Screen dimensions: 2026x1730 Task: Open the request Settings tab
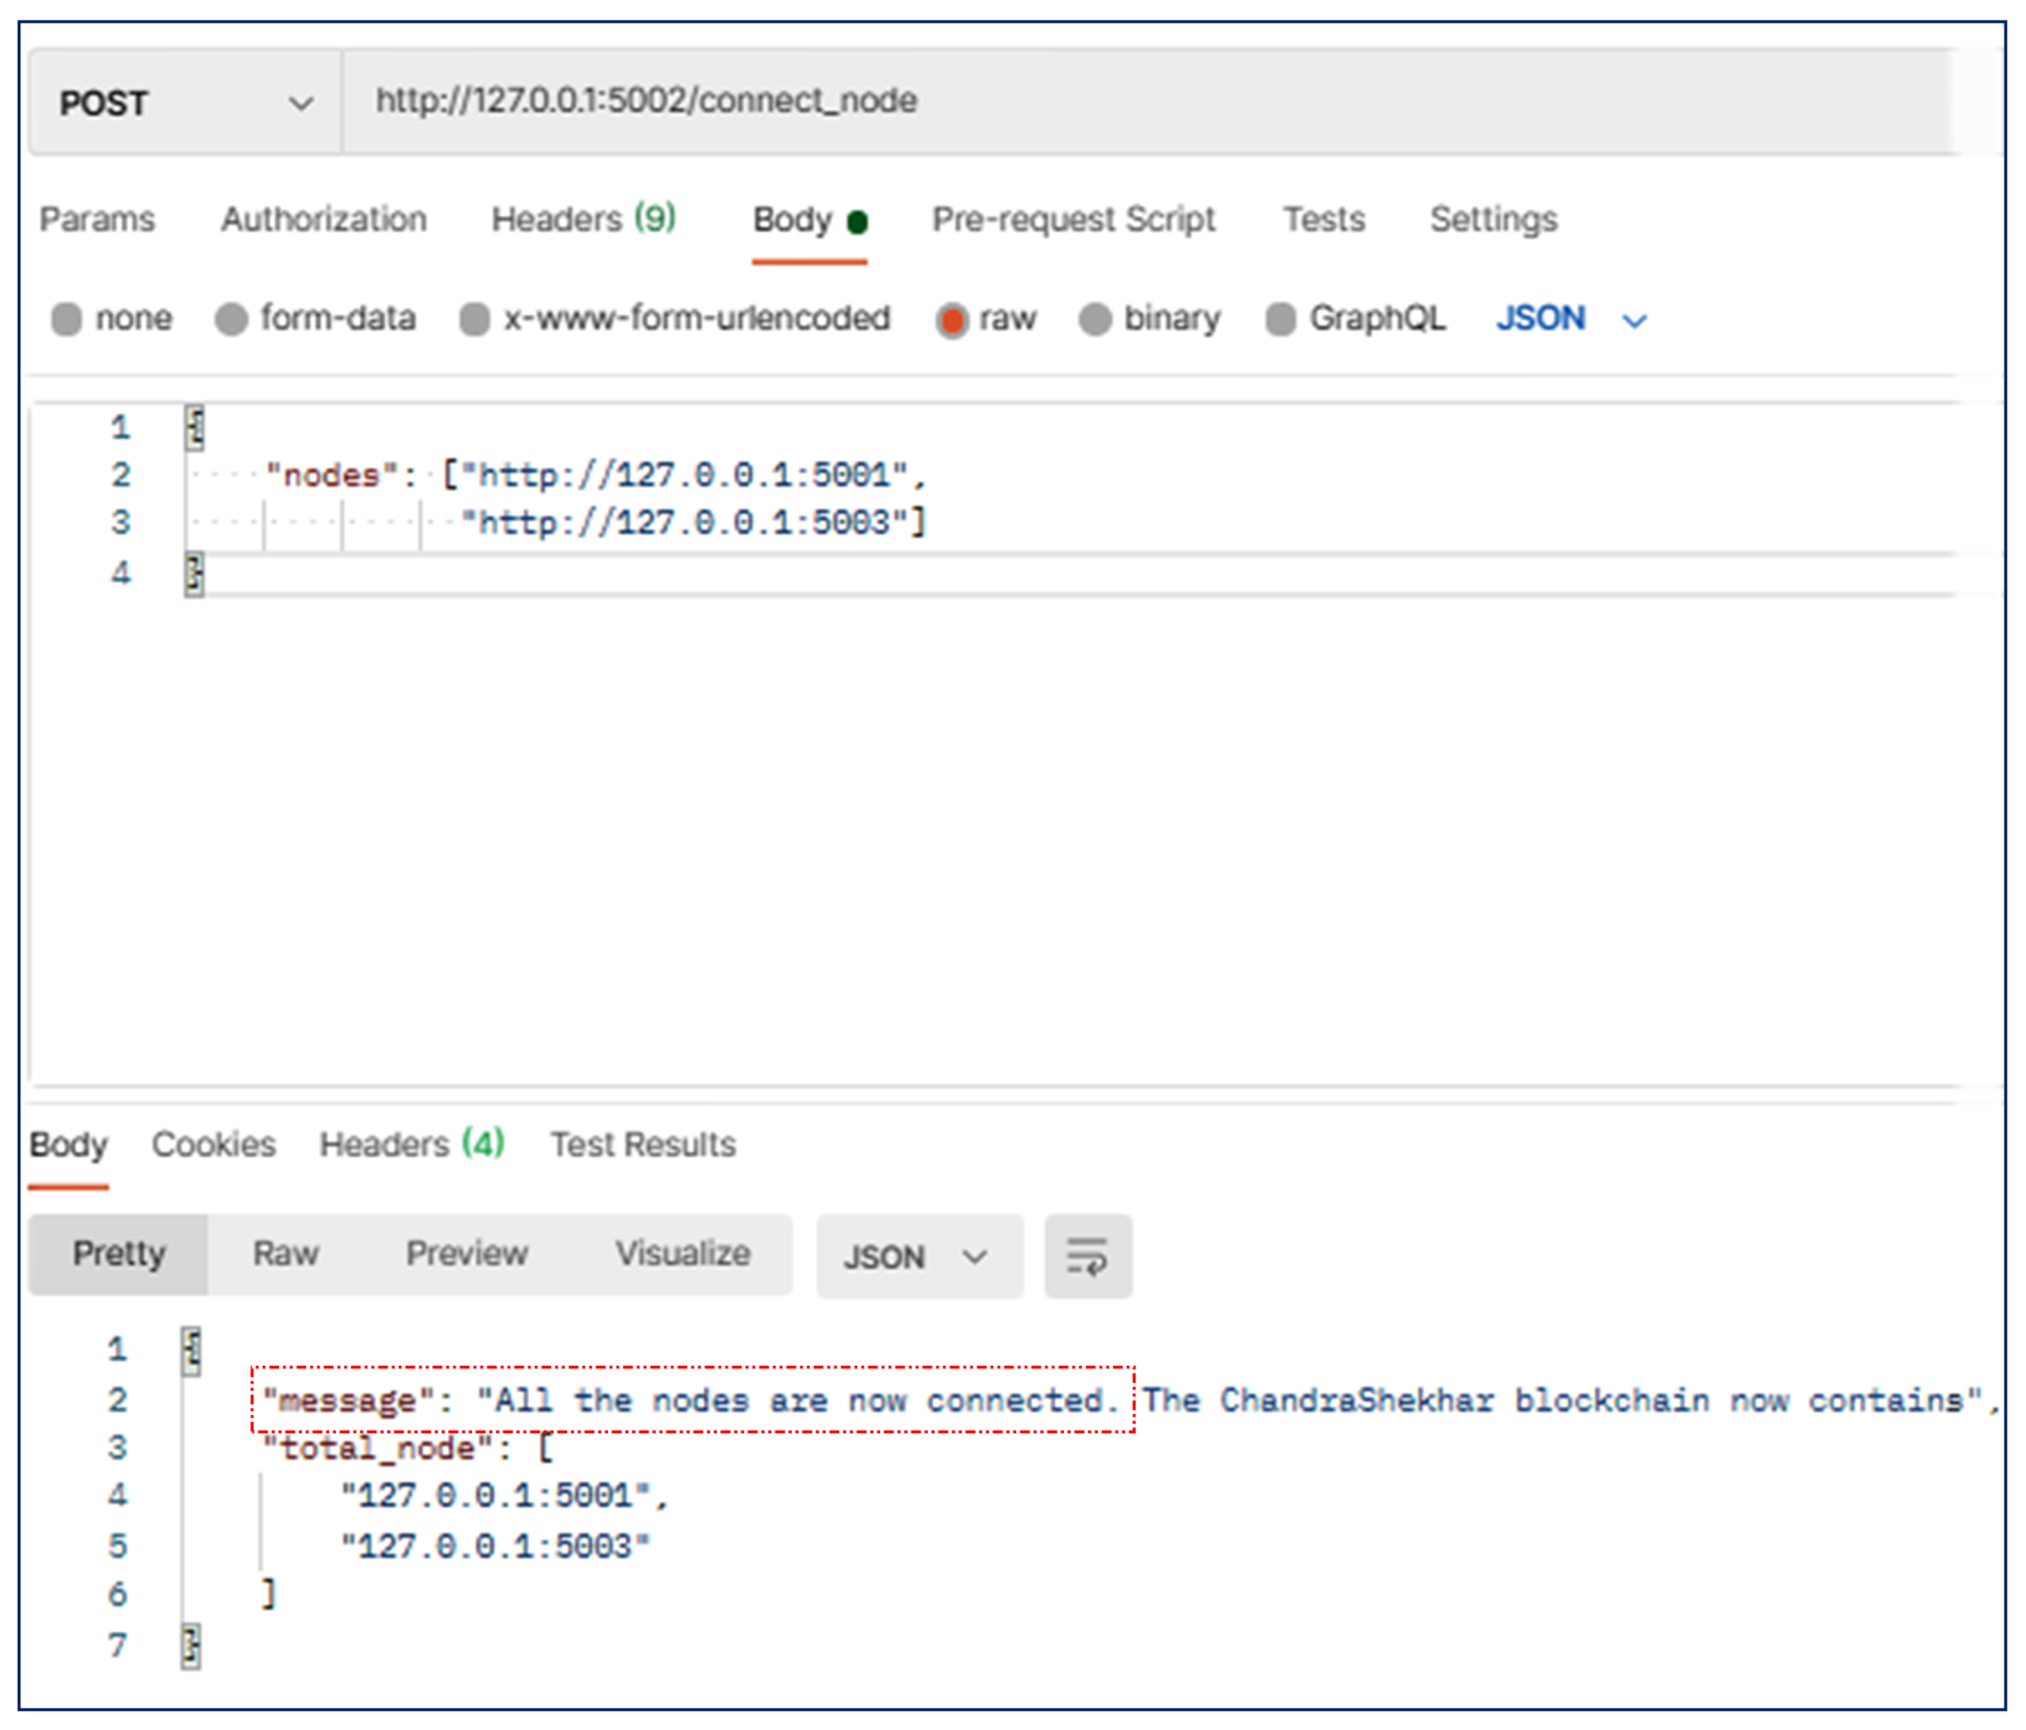[x=1492, y=219]
